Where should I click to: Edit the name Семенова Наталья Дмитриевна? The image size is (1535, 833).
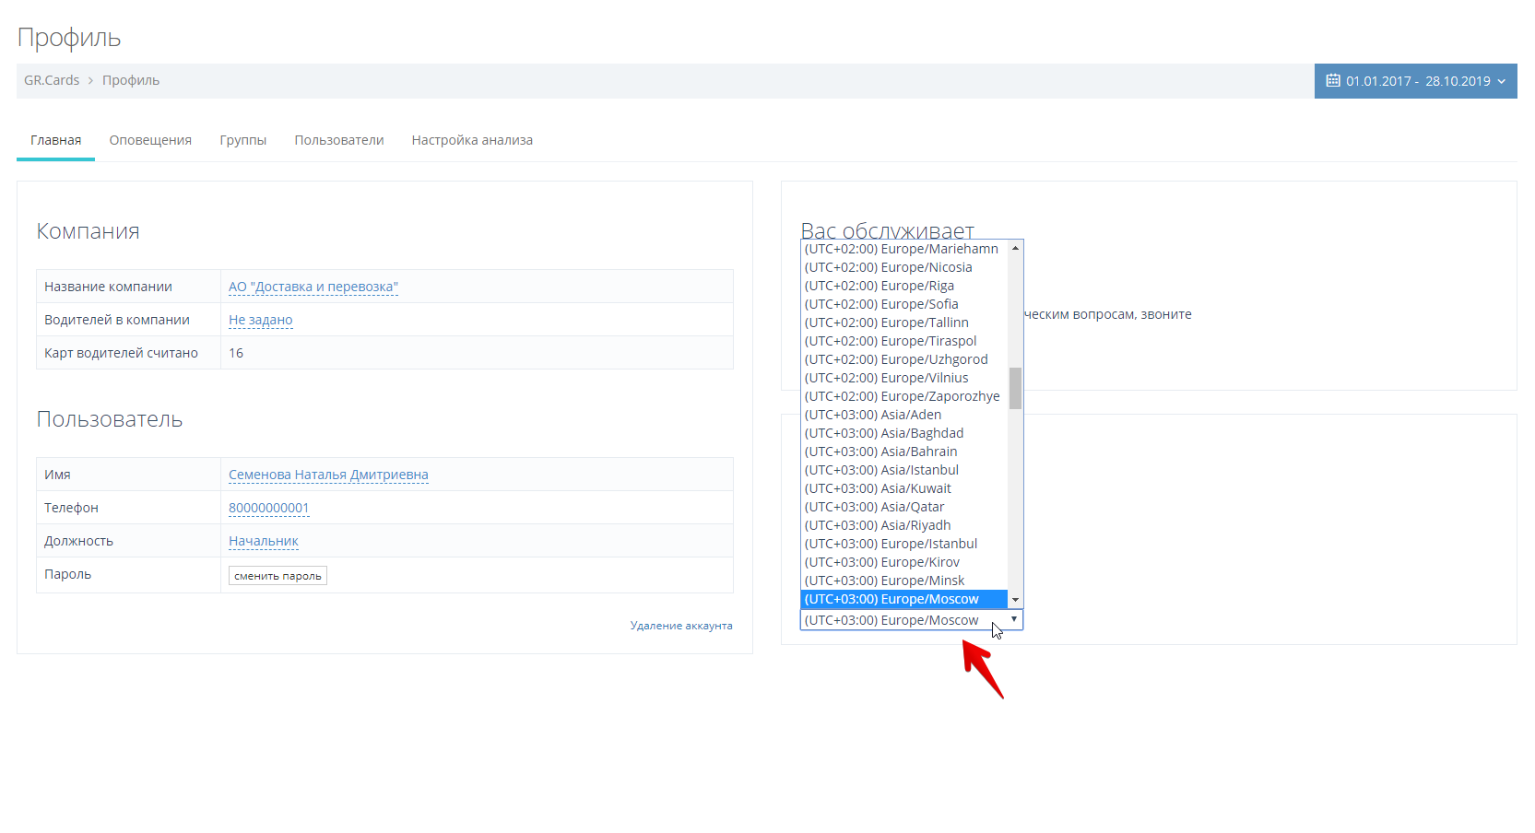tap(328, 475)
